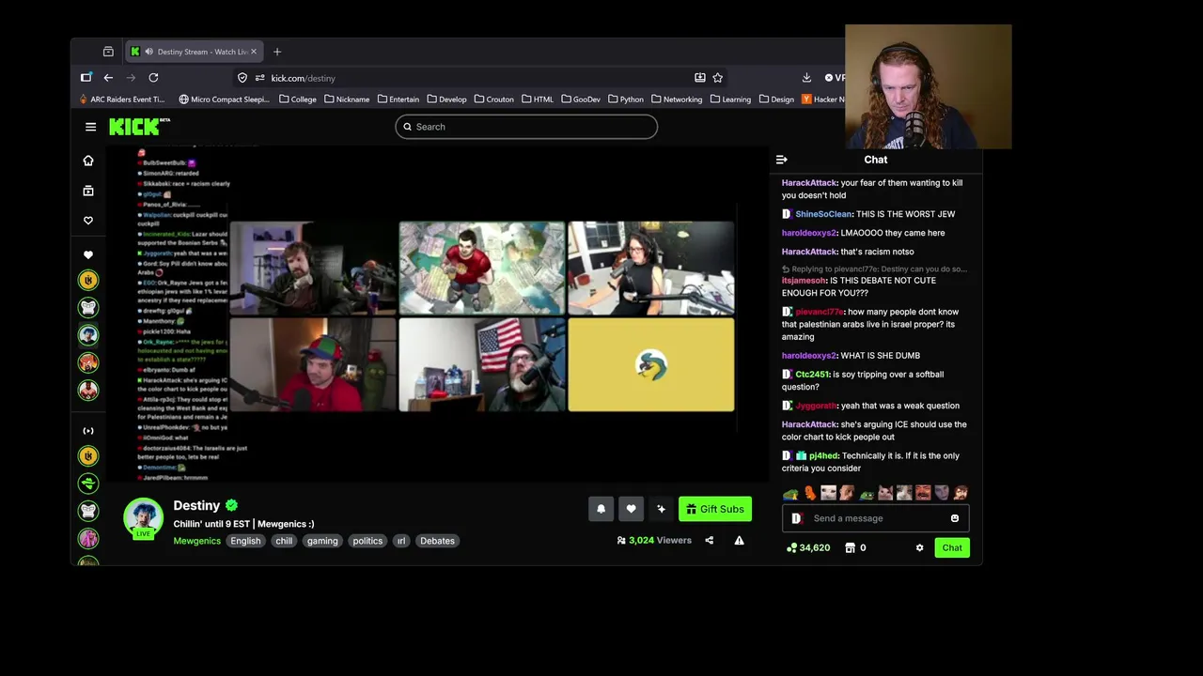Viewport: 1203px width, 676px height.
Task: Open browser tab list icon
Action: pyautogui.click(x=108, y=52)
